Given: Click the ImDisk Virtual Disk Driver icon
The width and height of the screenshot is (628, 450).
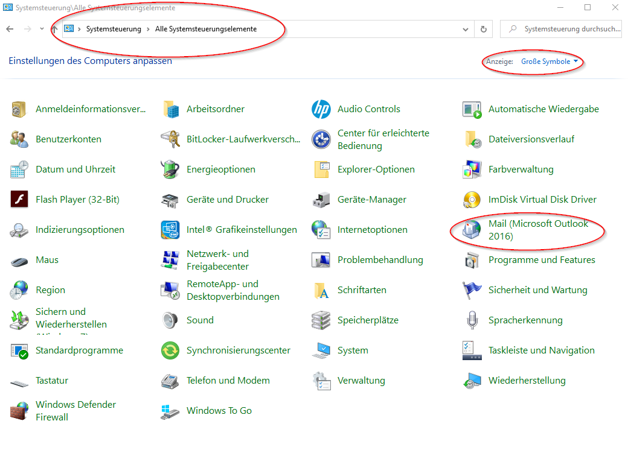Looking at the screenshot, I should tap(472, 200).
